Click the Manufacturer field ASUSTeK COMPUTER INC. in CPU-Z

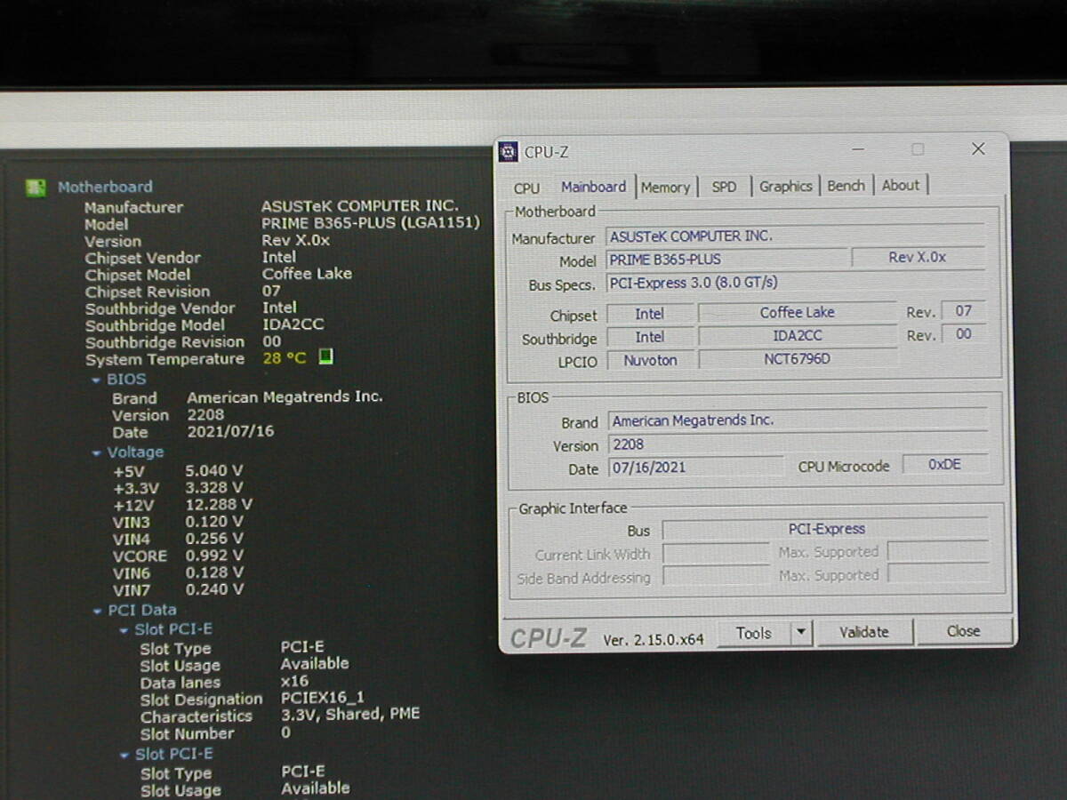(796, 236)
